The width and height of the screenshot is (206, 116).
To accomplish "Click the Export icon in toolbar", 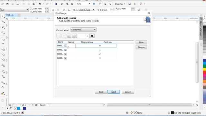I will tap(67, 4).
